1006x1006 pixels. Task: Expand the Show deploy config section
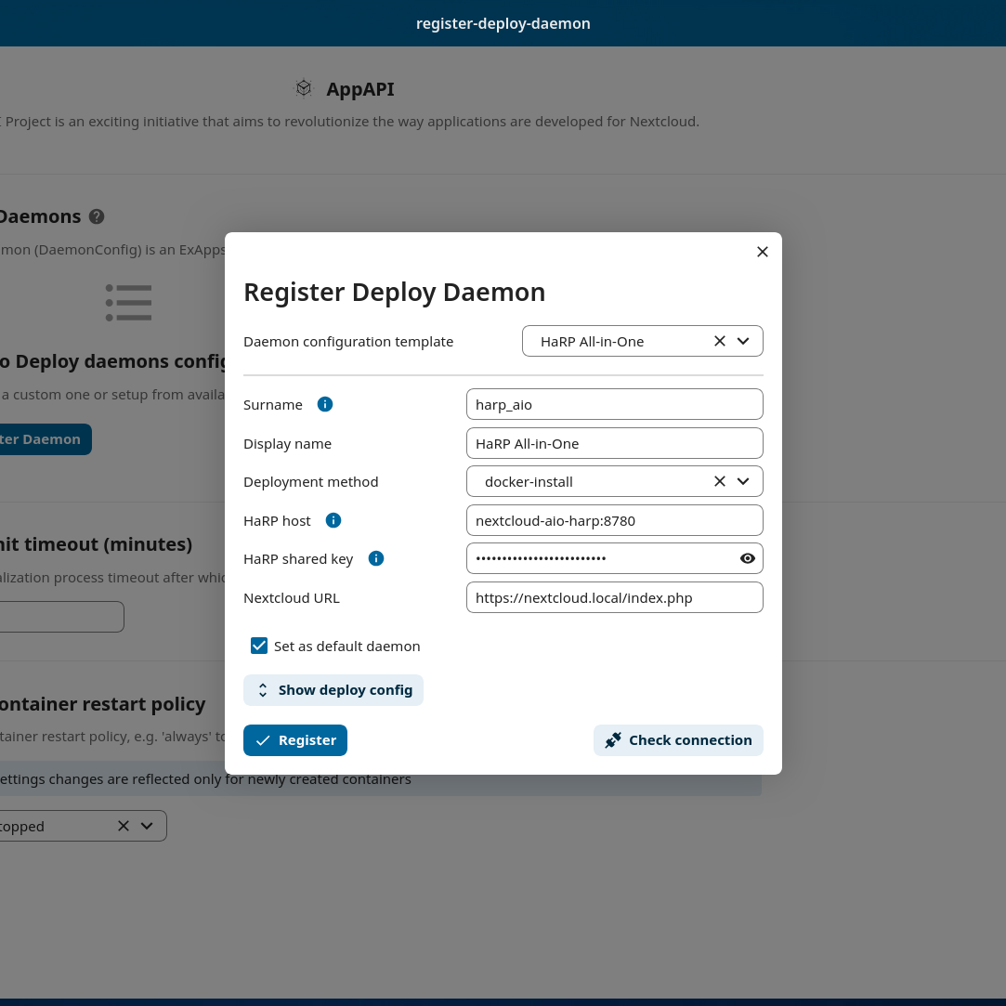tap(333, 690)
